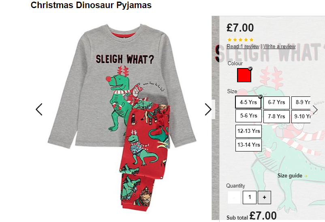
Task: Select the 8-9 Yrs size box
Action: tap(301, 102)
